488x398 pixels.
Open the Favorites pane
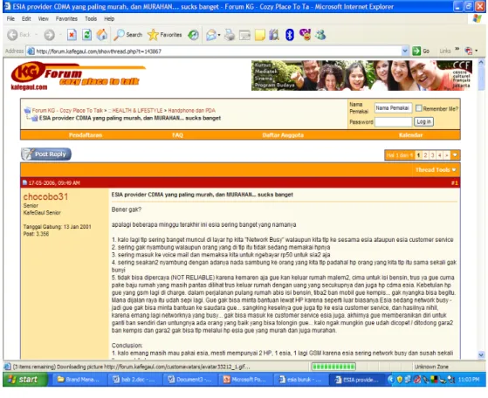(x=165, y=35)
